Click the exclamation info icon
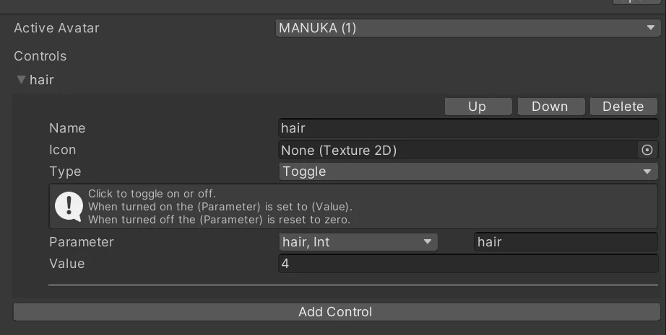Image resolution: width=666 pixels, height=335 pixels. (69, 206)
